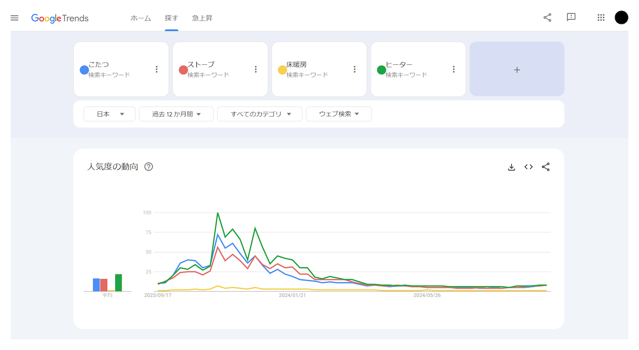Click the share icon in header
Viewport: 639px width, 350px height.
(547, 17)
